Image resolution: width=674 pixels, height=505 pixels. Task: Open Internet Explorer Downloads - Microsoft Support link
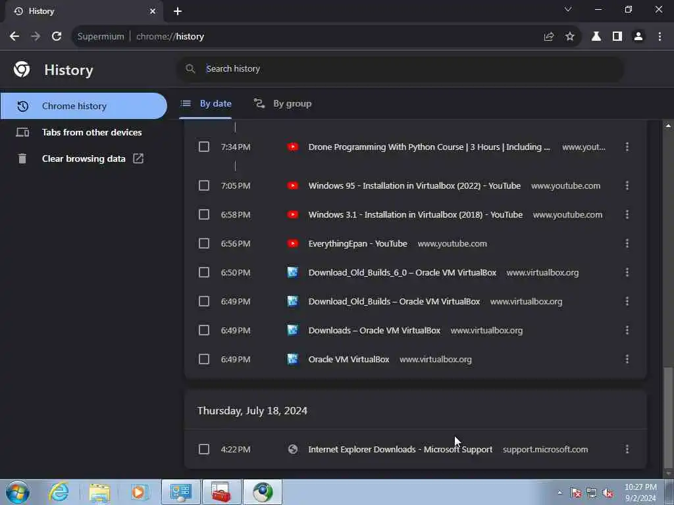(400, 449)
